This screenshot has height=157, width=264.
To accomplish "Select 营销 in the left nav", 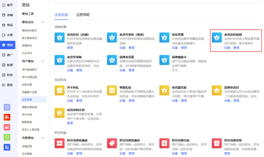I will tap(8, 45).
